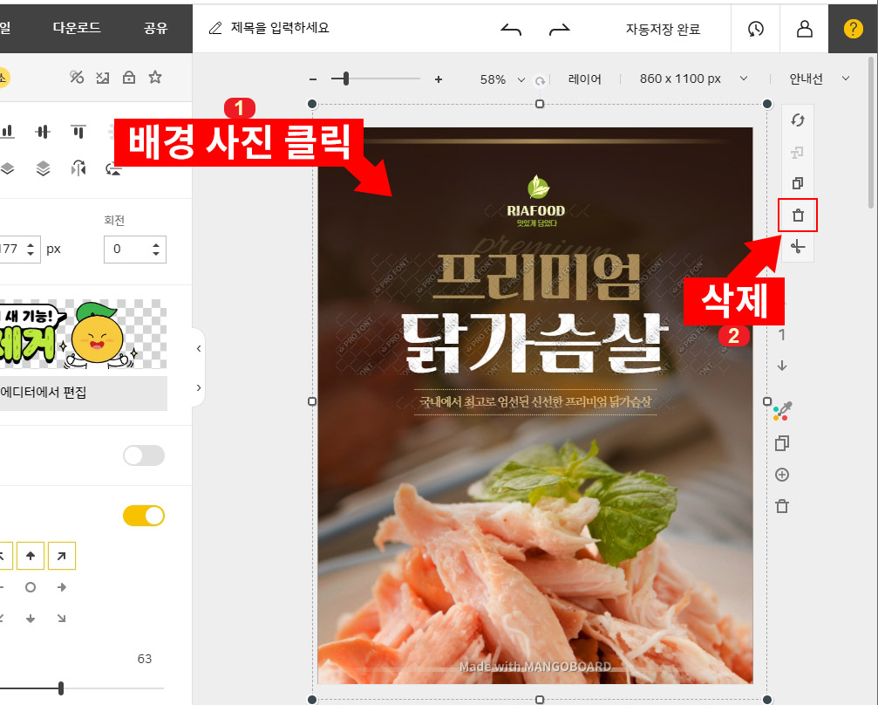Turn off the yellow toggle switch
This screenshot has height=705, width=878.
145,516
